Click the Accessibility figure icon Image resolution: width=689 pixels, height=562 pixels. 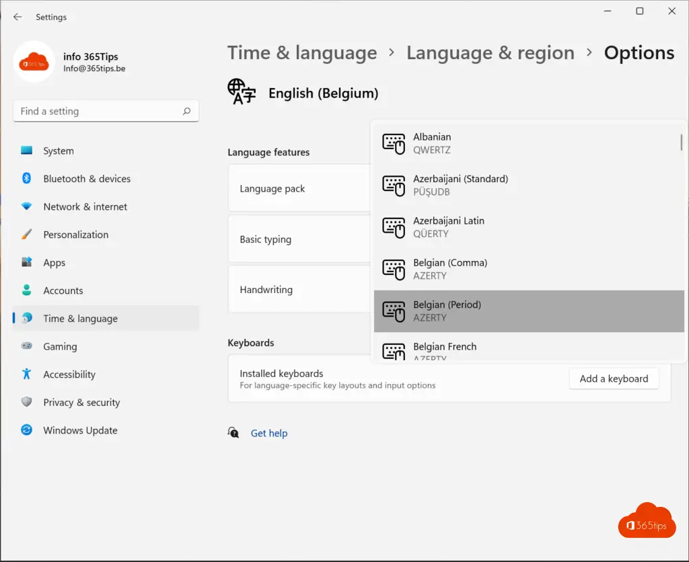click(27, 374)
